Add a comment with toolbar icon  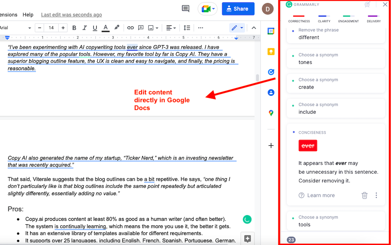coord(141,28)
